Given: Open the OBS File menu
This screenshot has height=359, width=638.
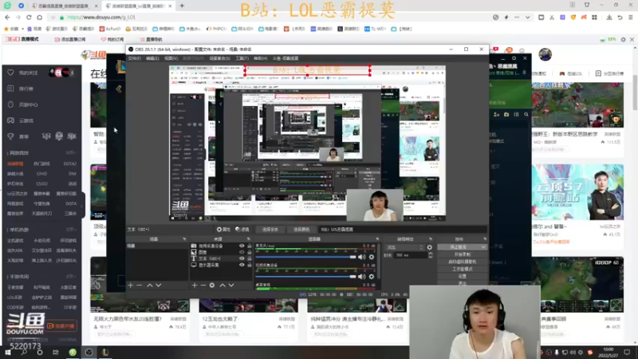Looking at the screenshot, I should coord(134,58).
